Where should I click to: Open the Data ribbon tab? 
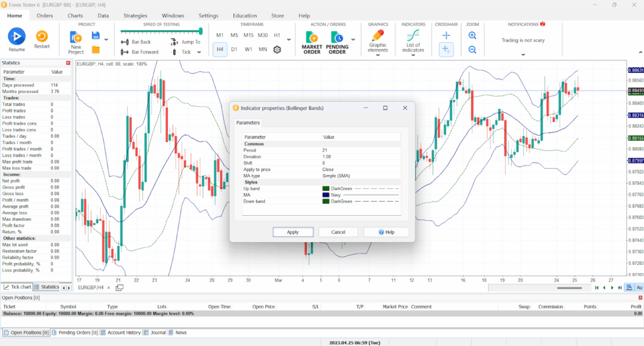point(103,16)
